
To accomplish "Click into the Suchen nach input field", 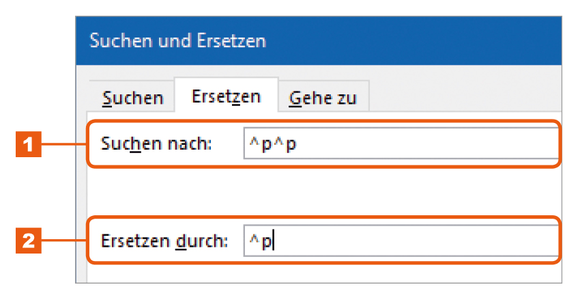I will coord(401,144).
